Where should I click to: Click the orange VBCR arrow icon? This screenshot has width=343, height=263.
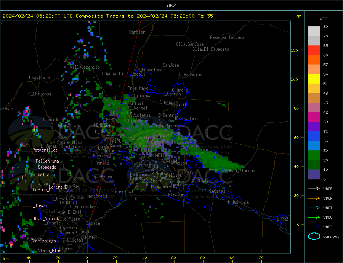(314, 198)
